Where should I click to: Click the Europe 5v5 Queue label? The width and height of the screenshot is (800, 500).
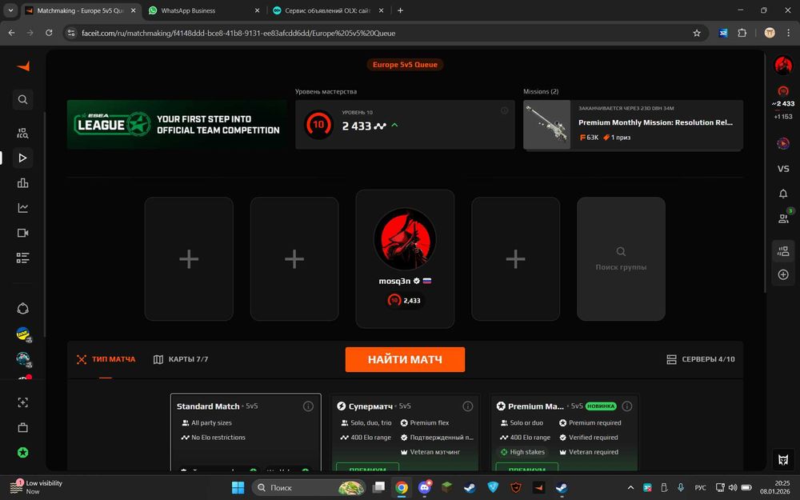click(x=405, y=65)
